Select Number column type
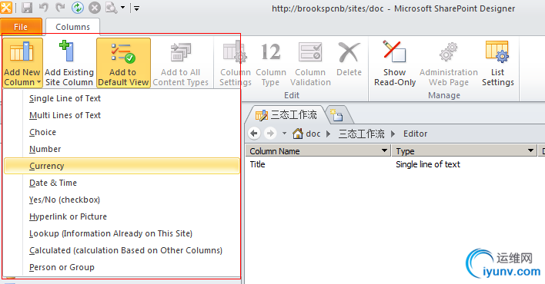The image size is (545, 284). [122, 149]
